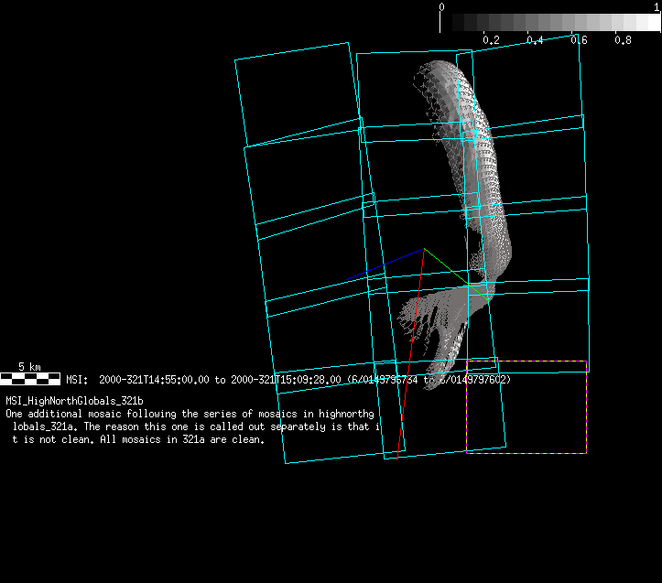Select the 0.6 tick label on colorbar
The height and width of the screenshot is (583, 662).
pos(579,40)
